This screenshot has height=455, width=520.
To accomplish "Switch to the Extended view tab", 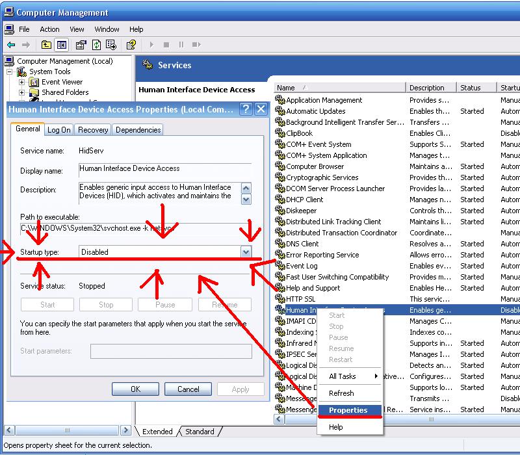I will coord(157,432).
